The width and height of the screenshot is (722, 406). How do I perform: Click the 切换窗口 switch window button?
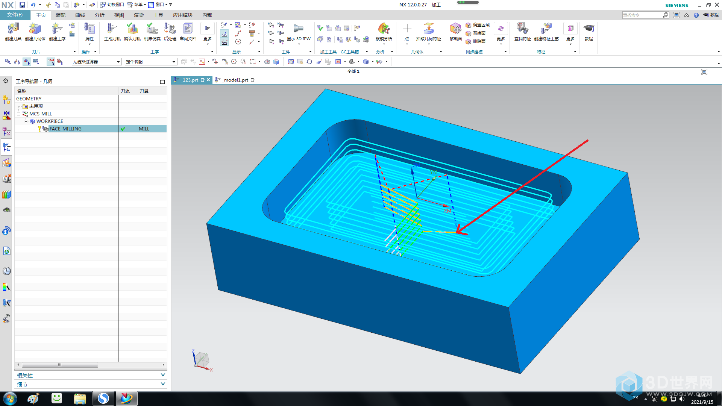tap(112, 5)
